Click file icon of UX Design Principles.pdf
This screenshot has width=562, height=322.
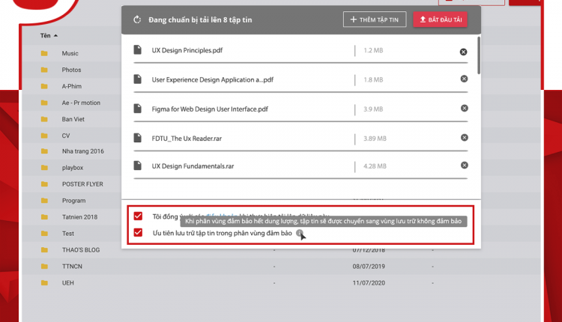coord(138,49)
